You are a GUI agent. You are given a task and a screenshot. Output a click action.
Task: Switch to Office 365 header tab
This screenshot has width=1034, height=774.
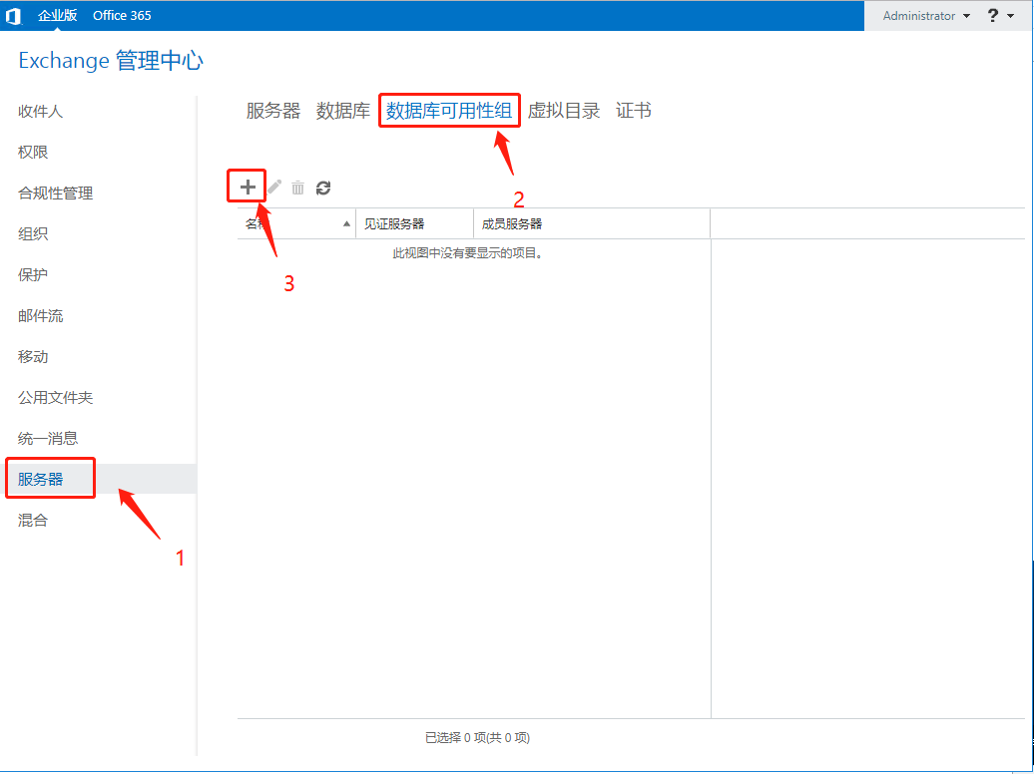coord(122,15)
